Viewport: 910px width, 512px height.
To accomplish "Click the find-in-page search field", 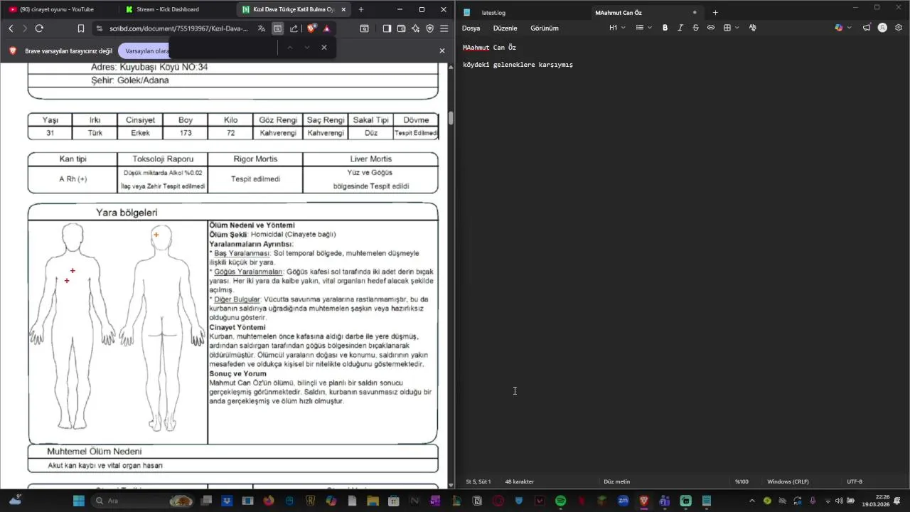I will [x=223, y=48].
